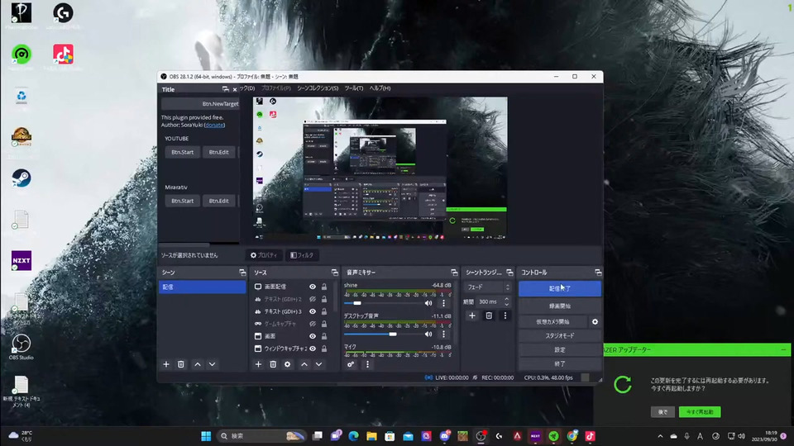Open the シーンコレクション(S) menu
Screen dimensions: 794x446
(x=317, y=88)
